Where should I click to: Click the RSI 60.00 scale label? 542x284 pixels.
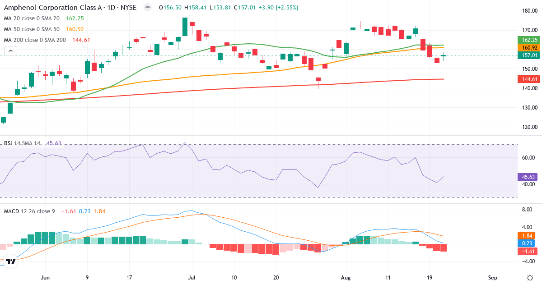529,158
